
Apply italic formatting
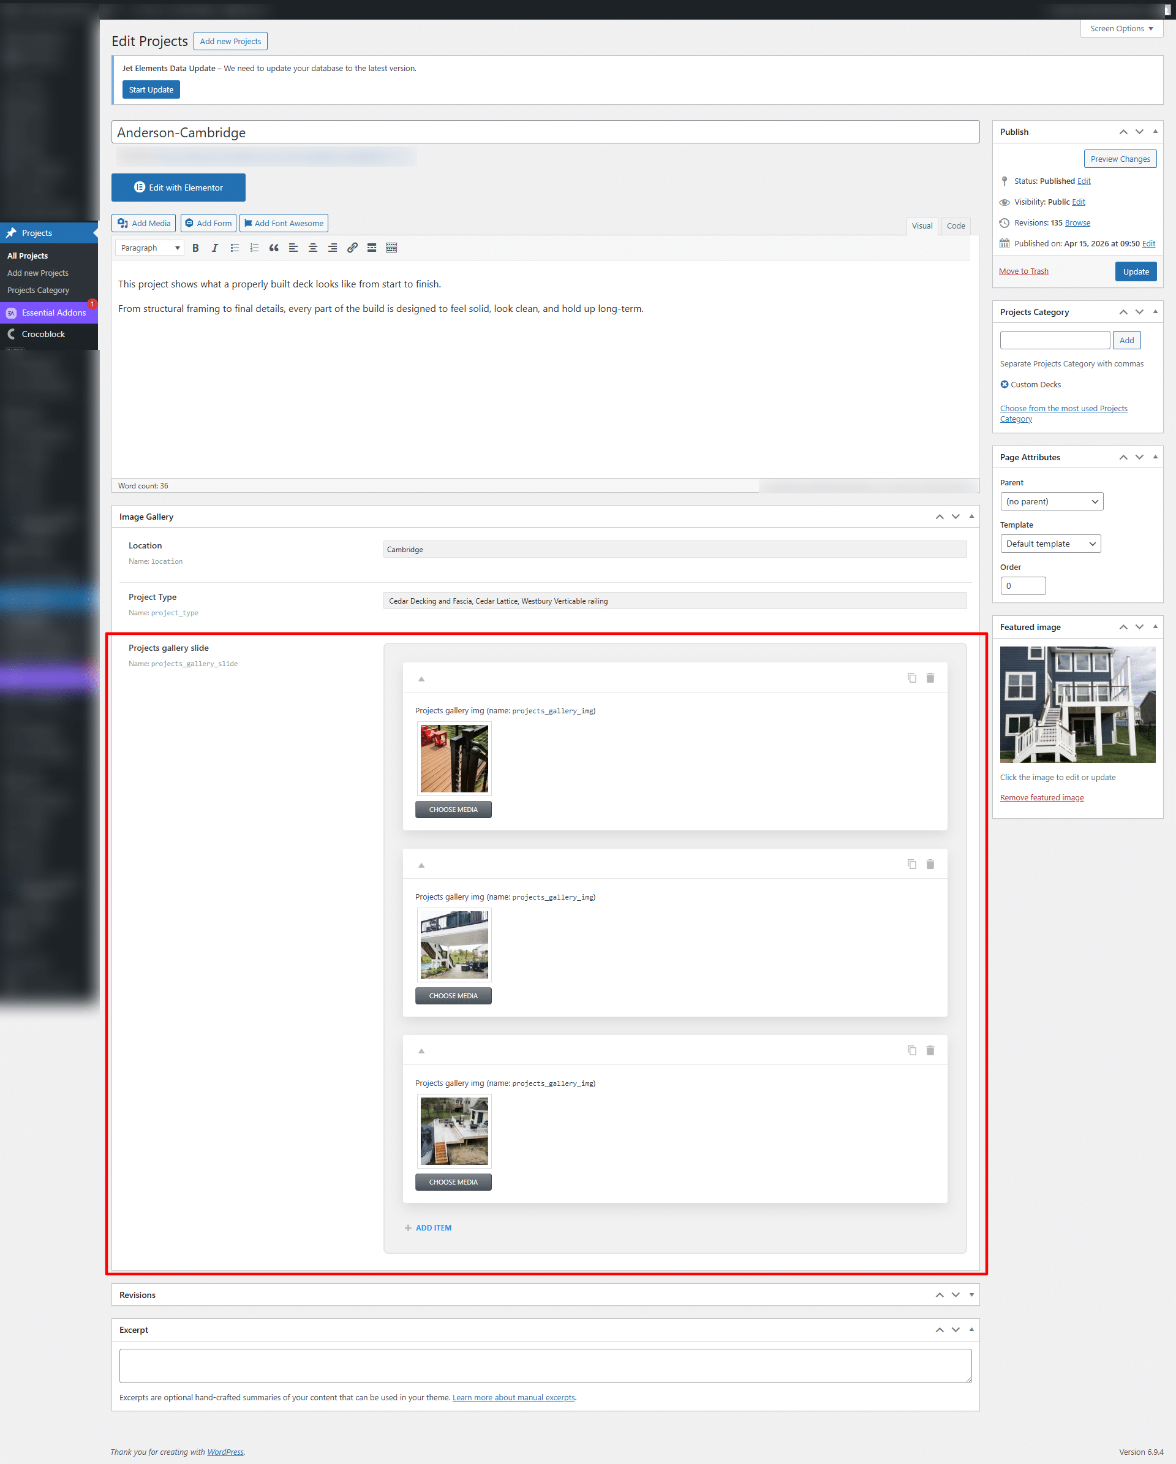tap(214, 247)
